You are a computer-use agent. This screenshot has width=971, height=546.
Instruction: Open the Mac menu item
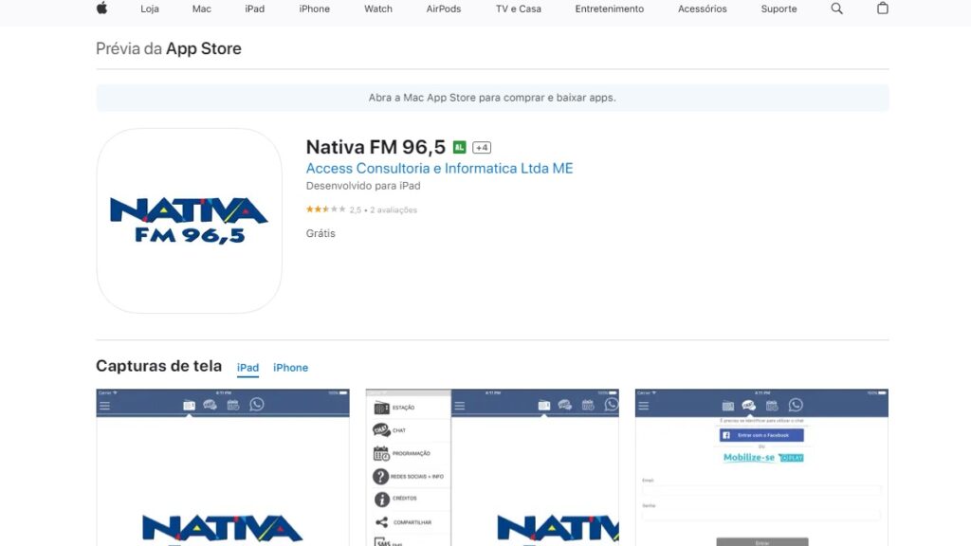coord(201,9)
